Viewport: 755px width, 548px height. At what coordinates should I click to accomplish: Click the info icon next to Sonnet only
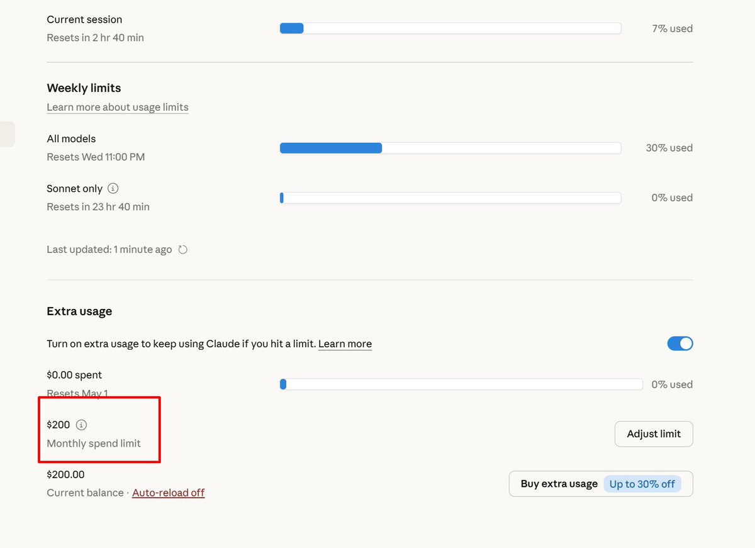point(113,188)
